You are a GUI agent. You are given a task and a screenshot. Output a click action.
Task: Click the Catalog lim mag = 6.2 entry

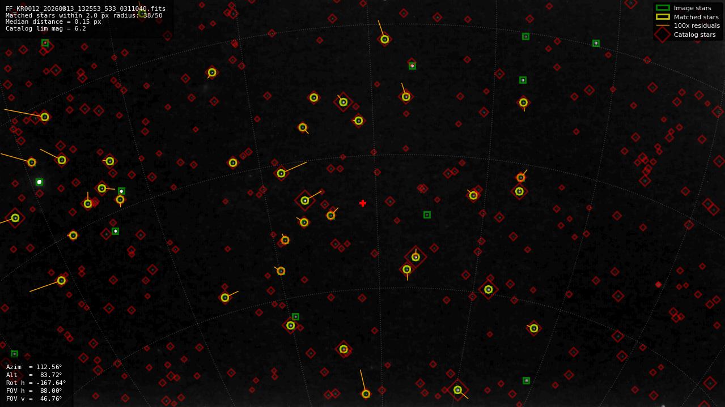pos(44,28)
